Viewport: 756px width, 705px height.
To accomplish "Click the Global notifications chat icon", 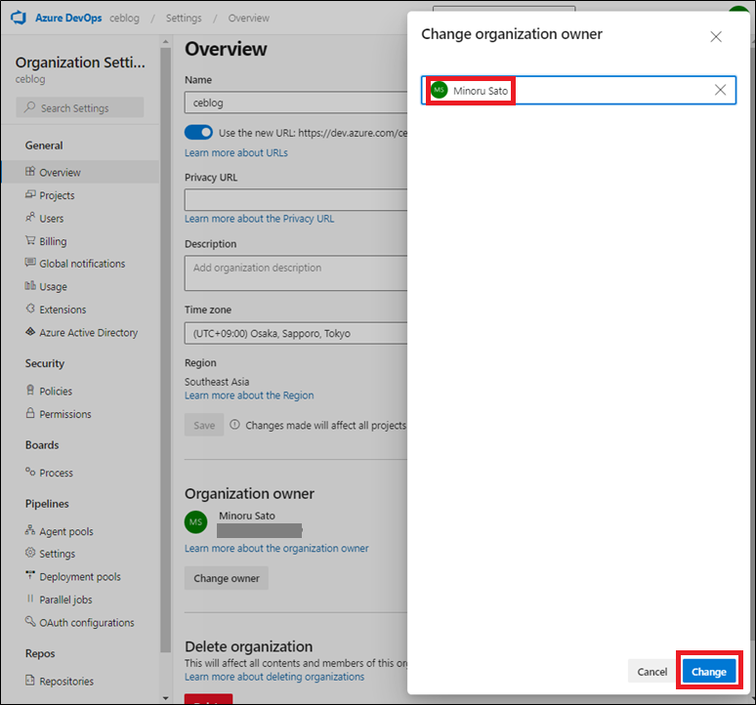I will (x=30, y=263).
